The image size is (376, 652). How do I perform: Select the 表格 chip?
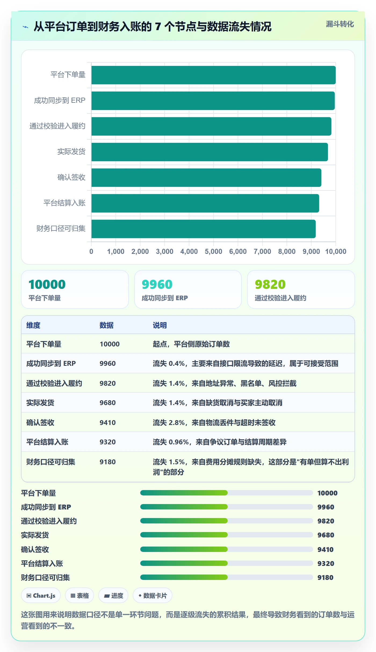[x=79, y=596]
